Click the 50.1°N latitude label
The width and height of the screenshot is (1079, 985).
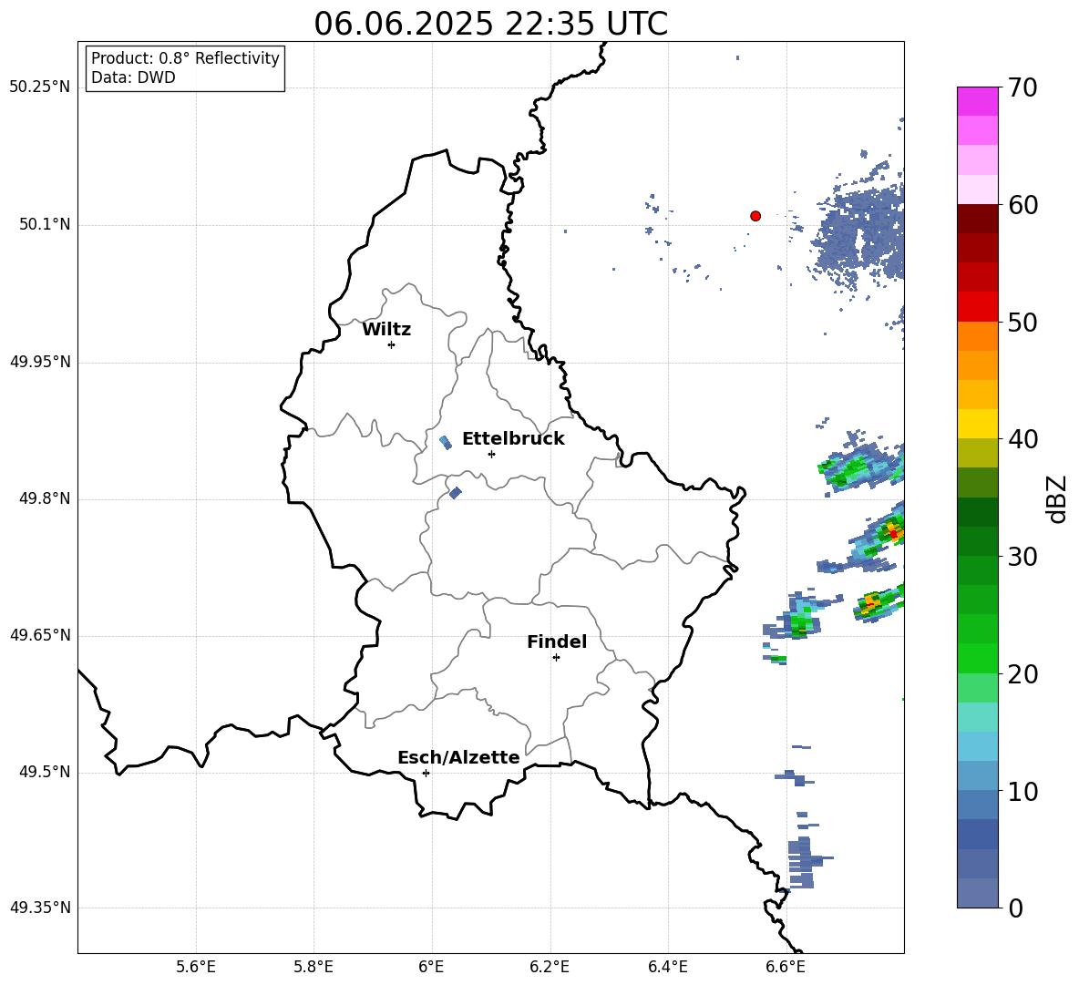(45, 224)
